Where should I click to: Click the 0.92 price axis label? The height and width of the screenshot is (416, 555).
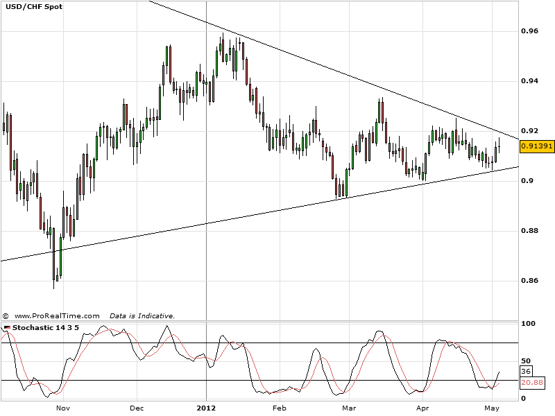[x=529, y=131]
